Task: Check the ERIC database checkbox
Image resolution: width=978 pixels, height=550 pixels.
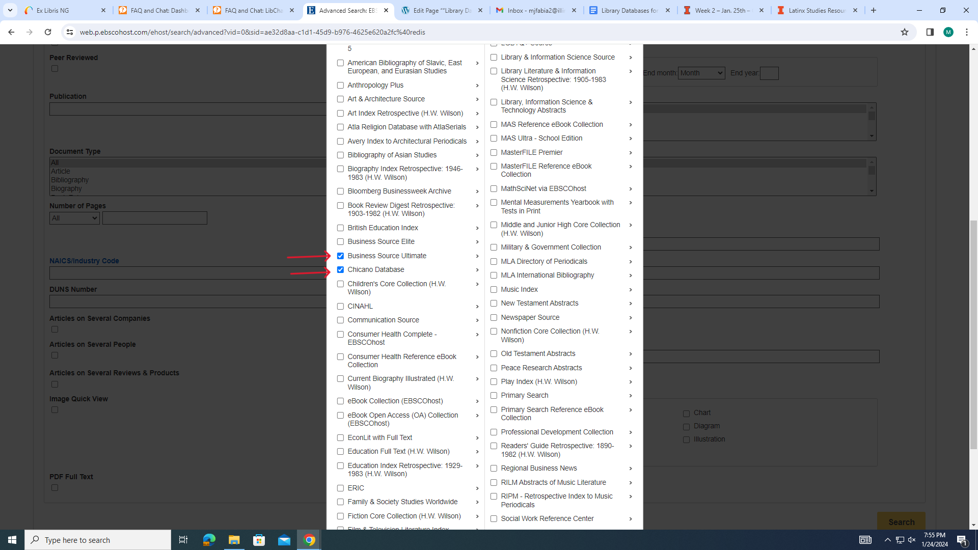Action: pos(340,488)
